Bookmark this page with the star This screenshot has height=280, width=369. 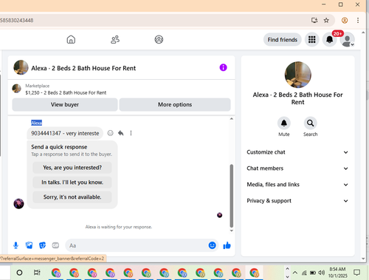click(326, 20)
